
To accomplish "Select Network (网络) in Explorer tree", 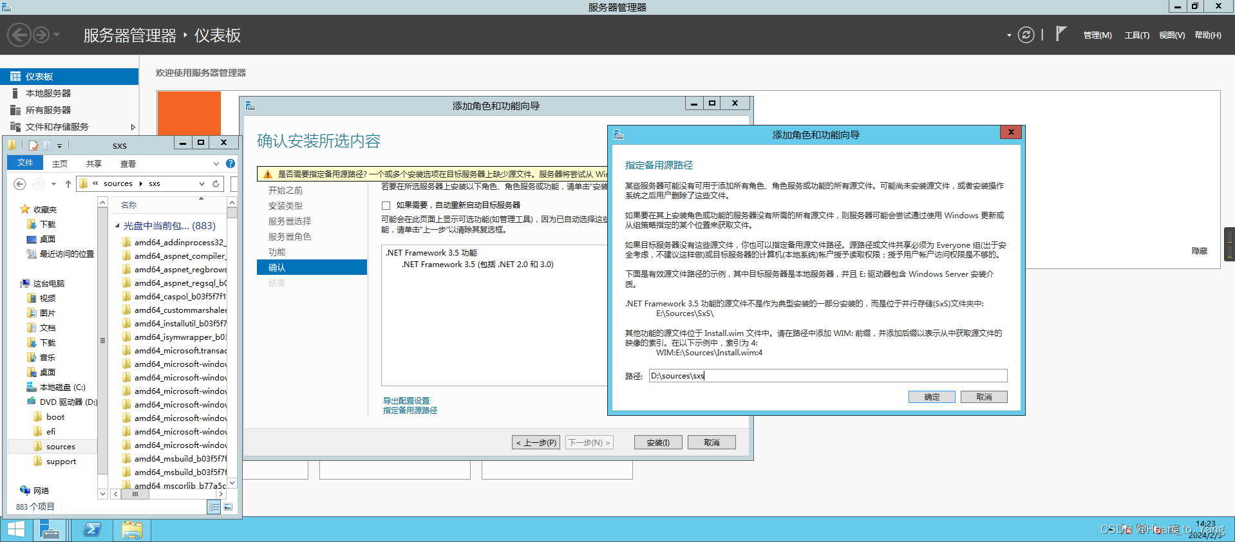I will pos(35,491).
